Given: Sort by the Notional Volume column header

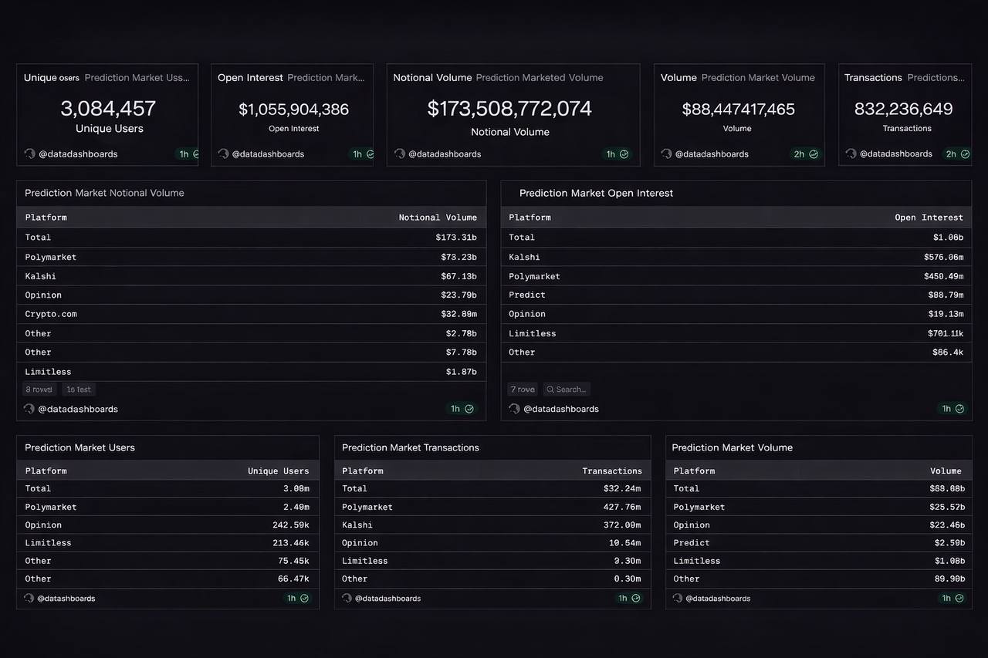Looking at the screenshot, I should tap(437, 218).
